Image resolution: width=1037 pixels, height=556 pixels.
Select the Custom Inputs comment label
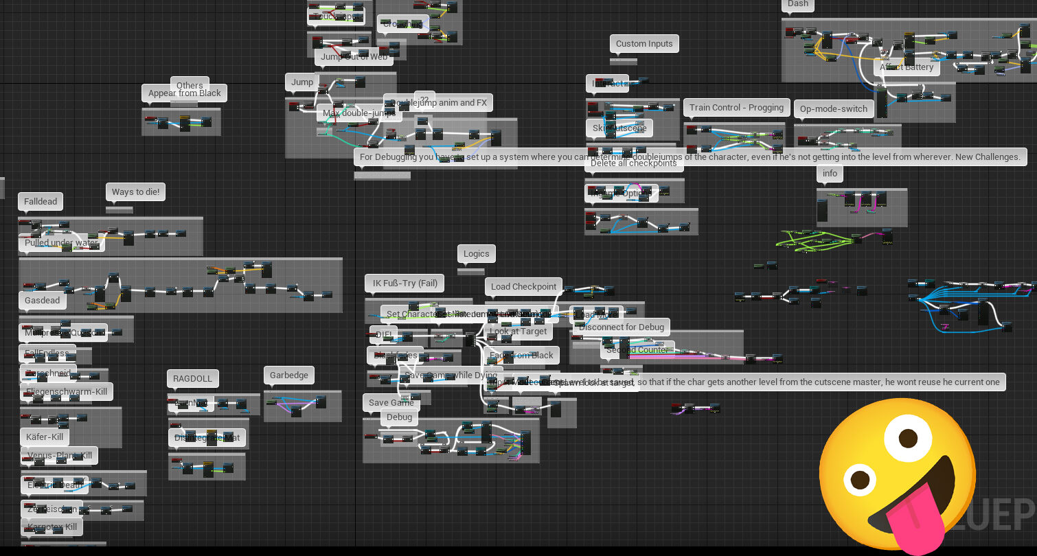(x=644, y=44)
